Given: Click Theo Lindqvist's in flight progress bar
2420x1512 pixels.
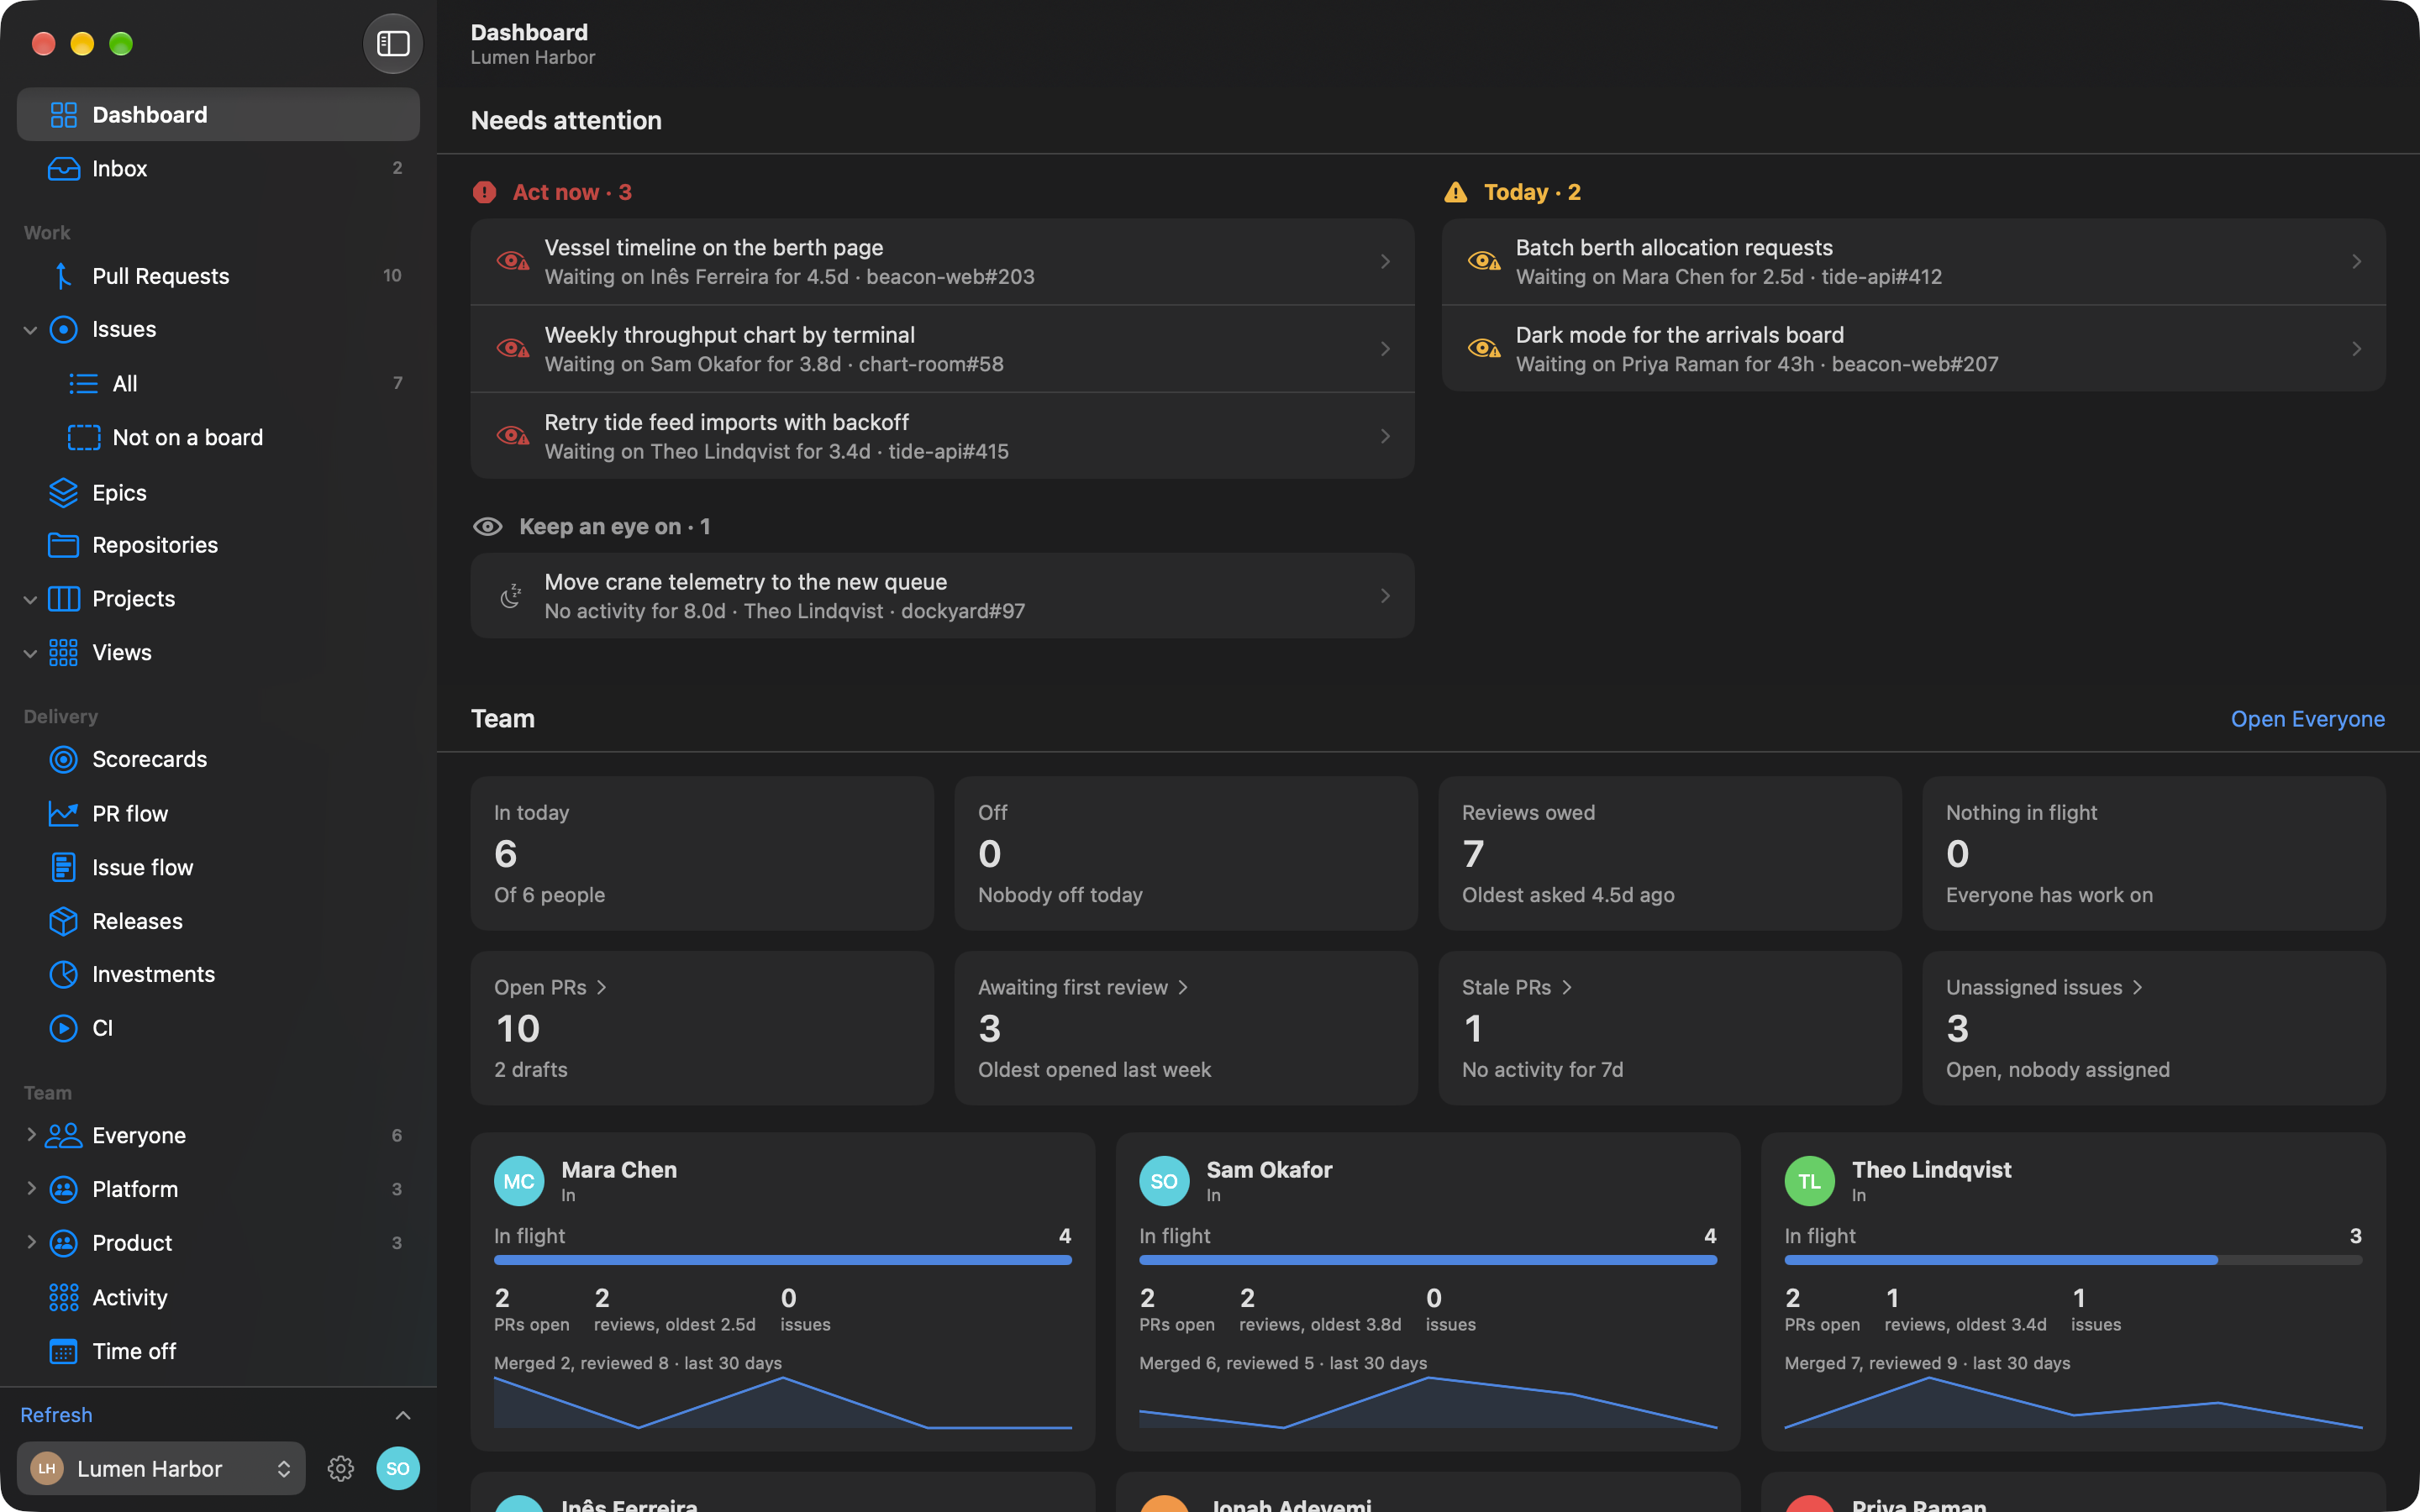Looking at the screenshot, I should (2073, 1260).
